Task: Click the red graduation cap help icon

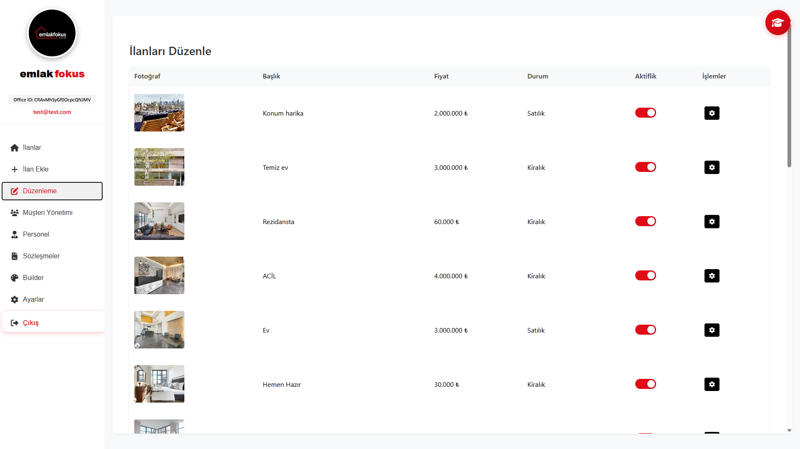Action: tap(777, 23)
